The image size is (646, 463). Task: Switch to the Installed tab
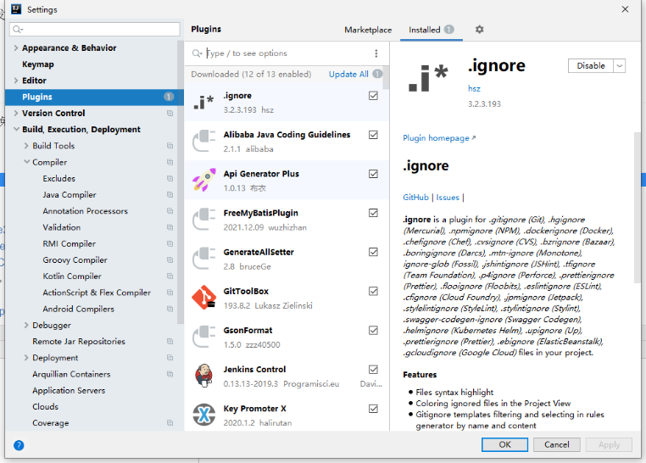(431, 30)
